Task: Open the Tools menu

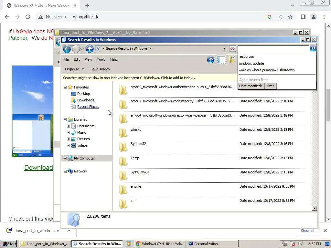Action: point(101,59)
